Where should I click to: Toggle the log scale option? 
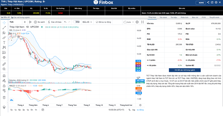tap(134, 110)
